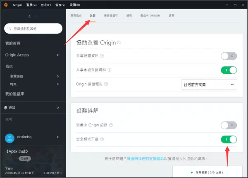Click the 2 小時 45 分 32 秒 剩下 text

tap(19, 173)
